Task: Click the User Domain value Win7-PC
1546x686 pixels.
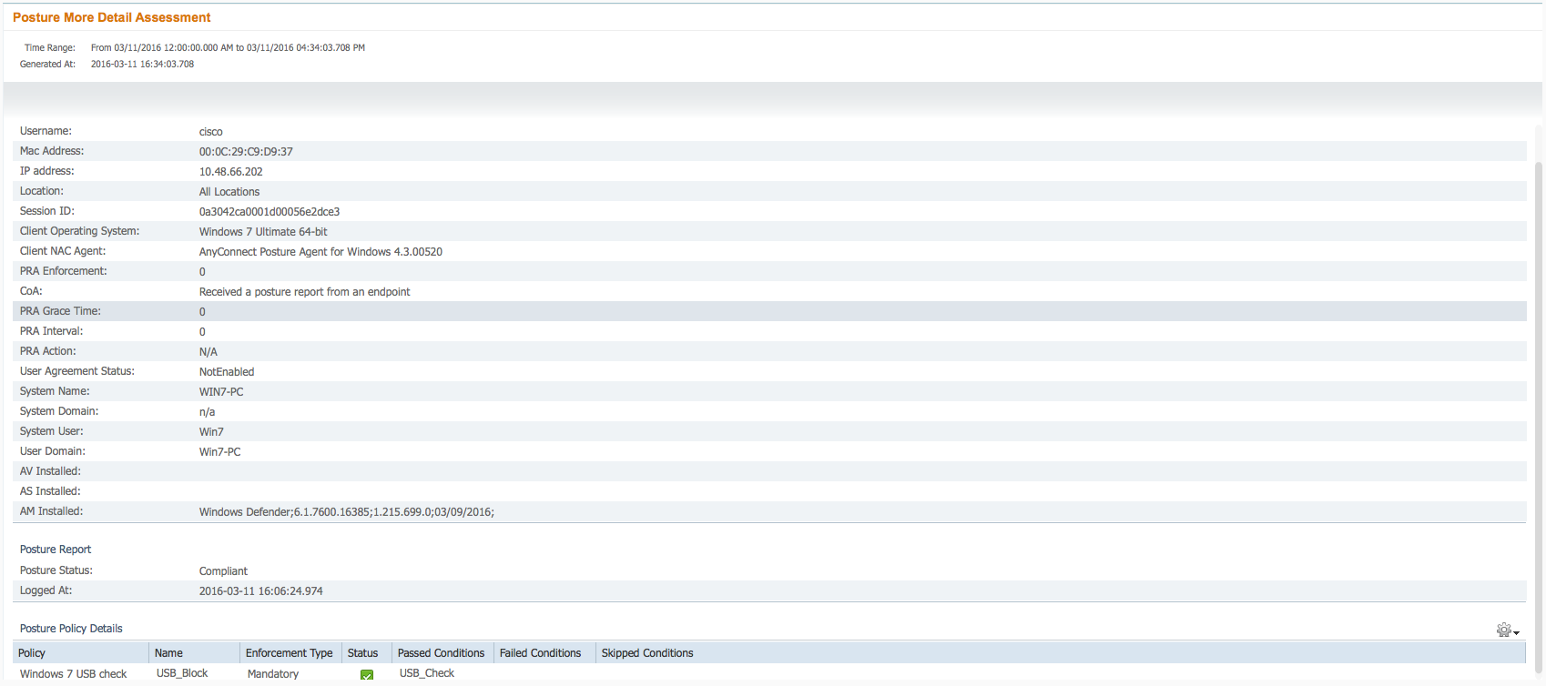Action: pyautogui.click(x=220, y=452)
